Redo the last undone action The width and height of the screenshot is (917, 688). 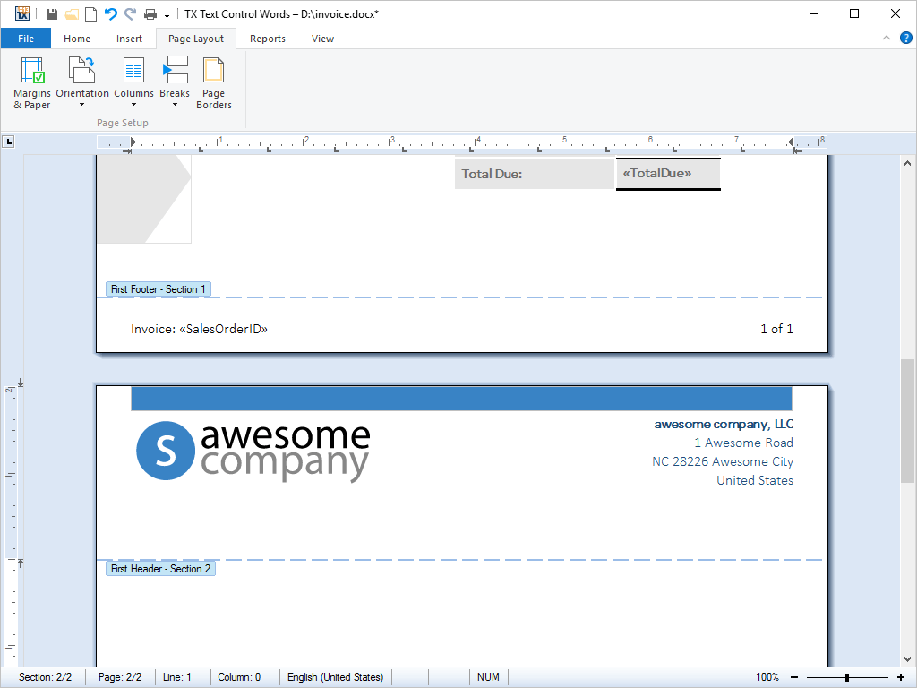131,13
